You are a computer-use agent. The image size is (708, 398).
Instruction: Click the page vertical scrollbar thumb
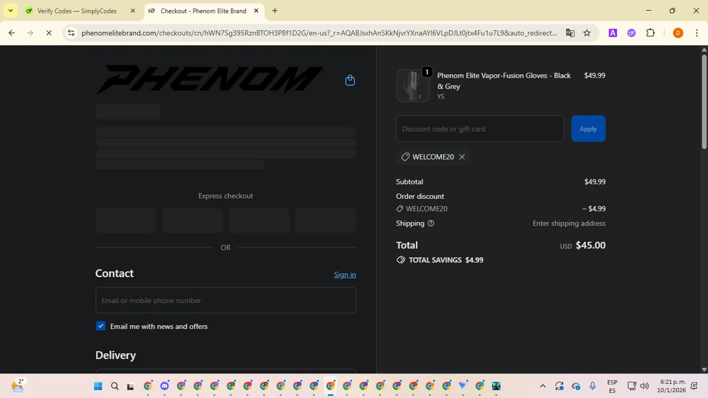[704, 102]
